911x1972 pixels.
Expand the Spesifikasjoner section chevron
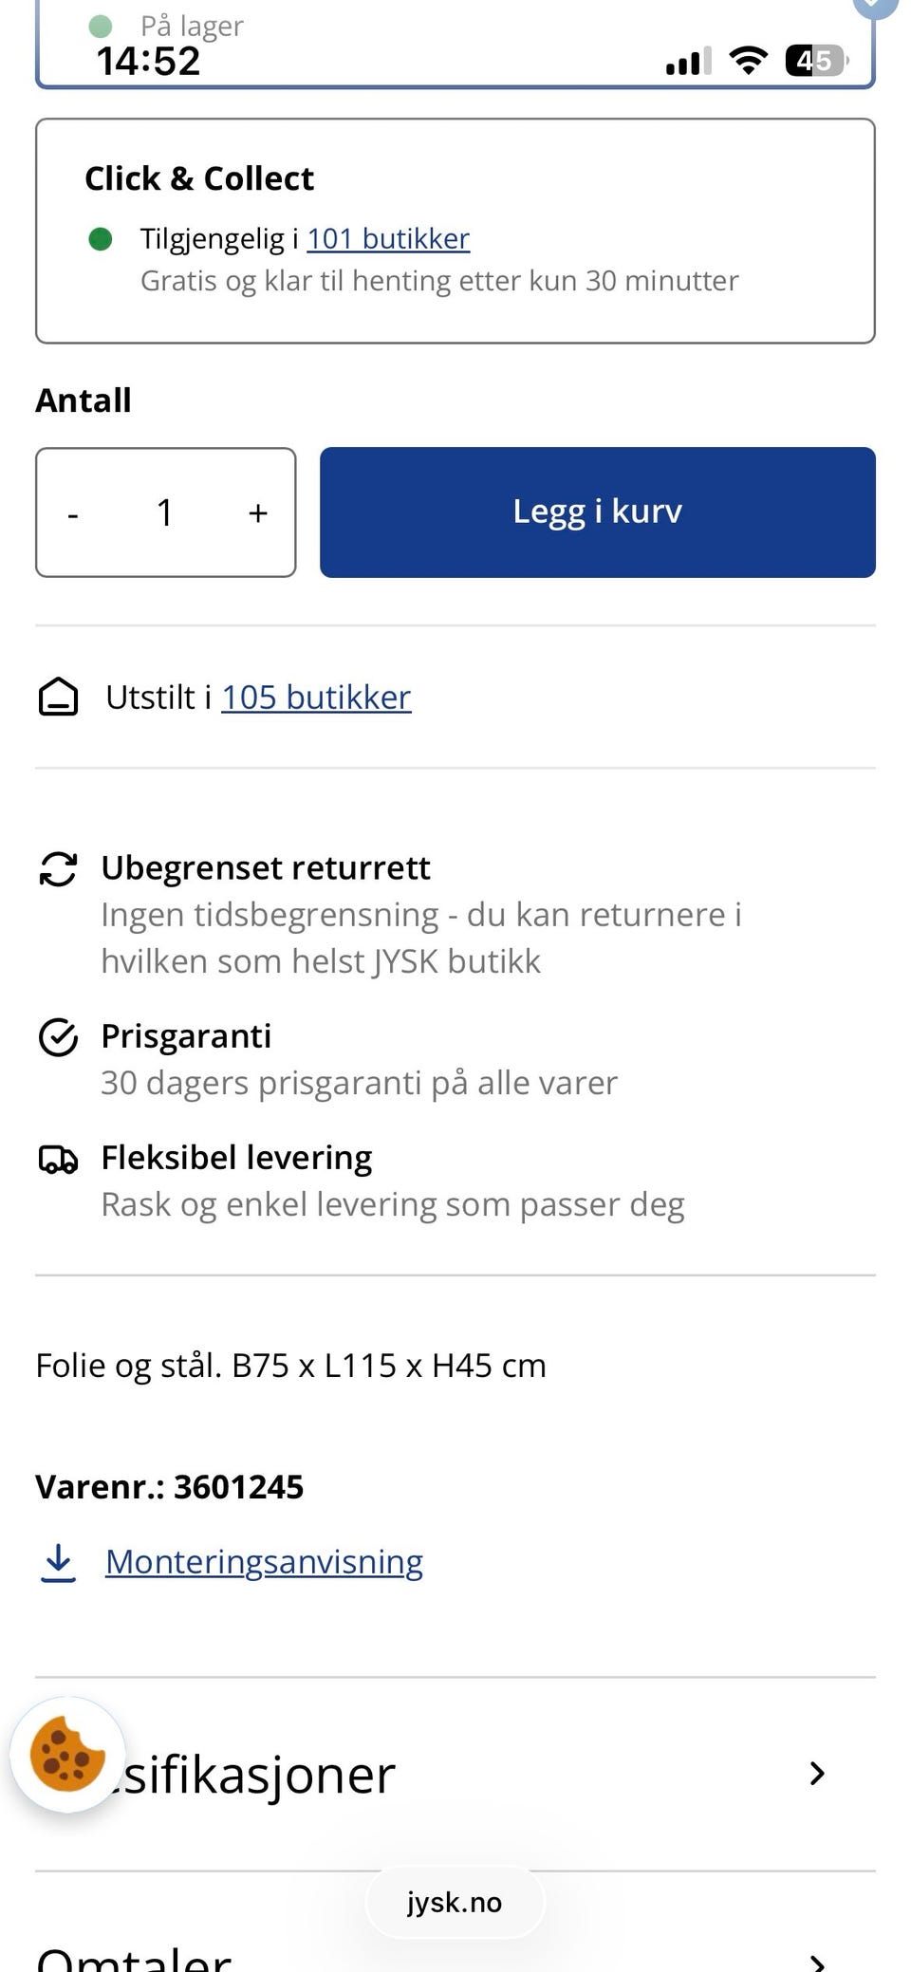click(x=817, y=1773)
